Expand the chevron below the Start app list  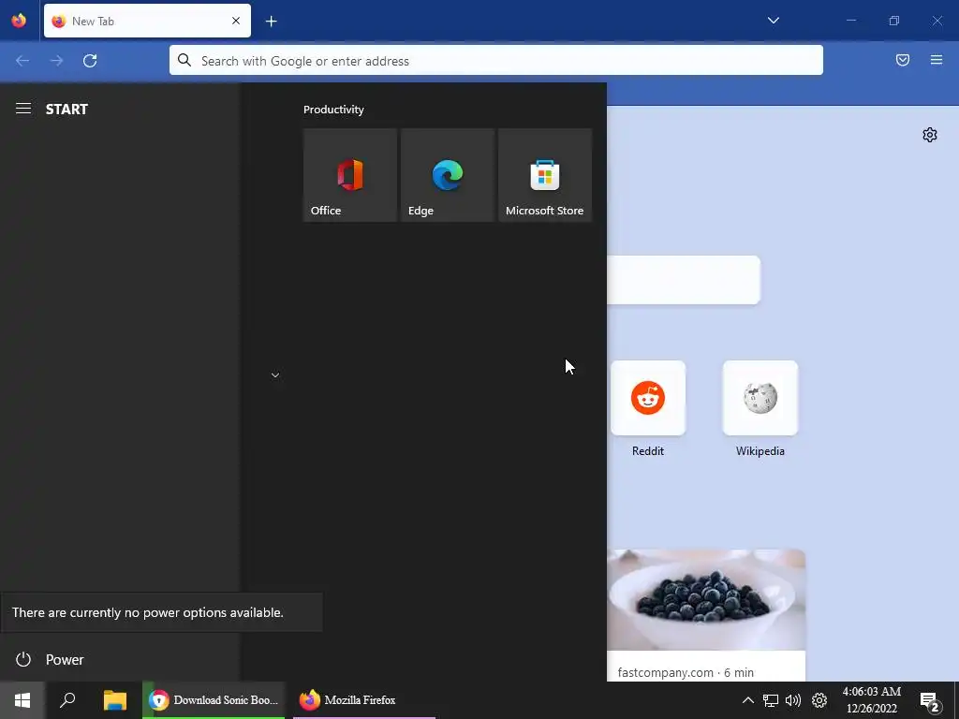275,375
